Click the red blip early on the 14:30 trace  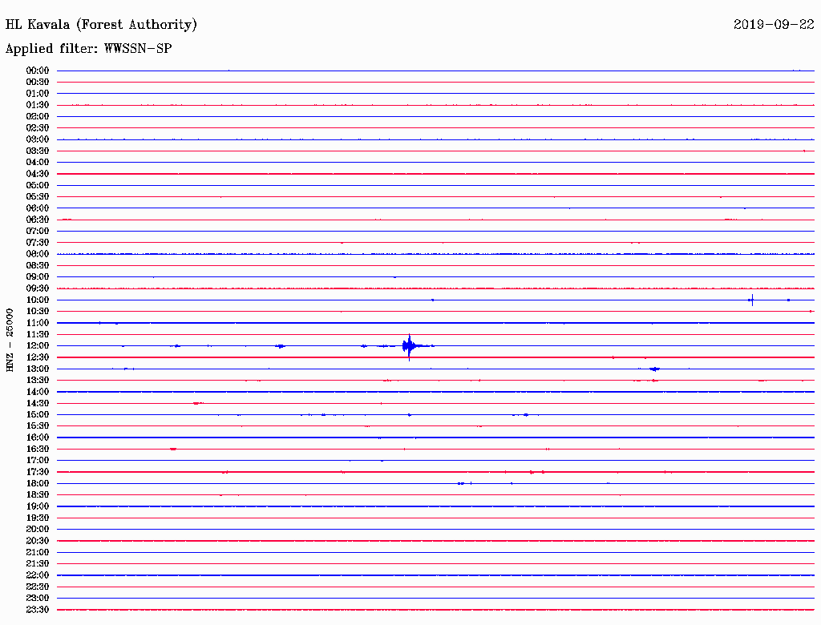[x=197, y=403]
